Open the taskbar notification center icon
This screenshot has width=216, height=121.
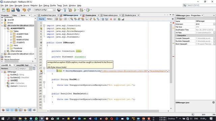211,119
